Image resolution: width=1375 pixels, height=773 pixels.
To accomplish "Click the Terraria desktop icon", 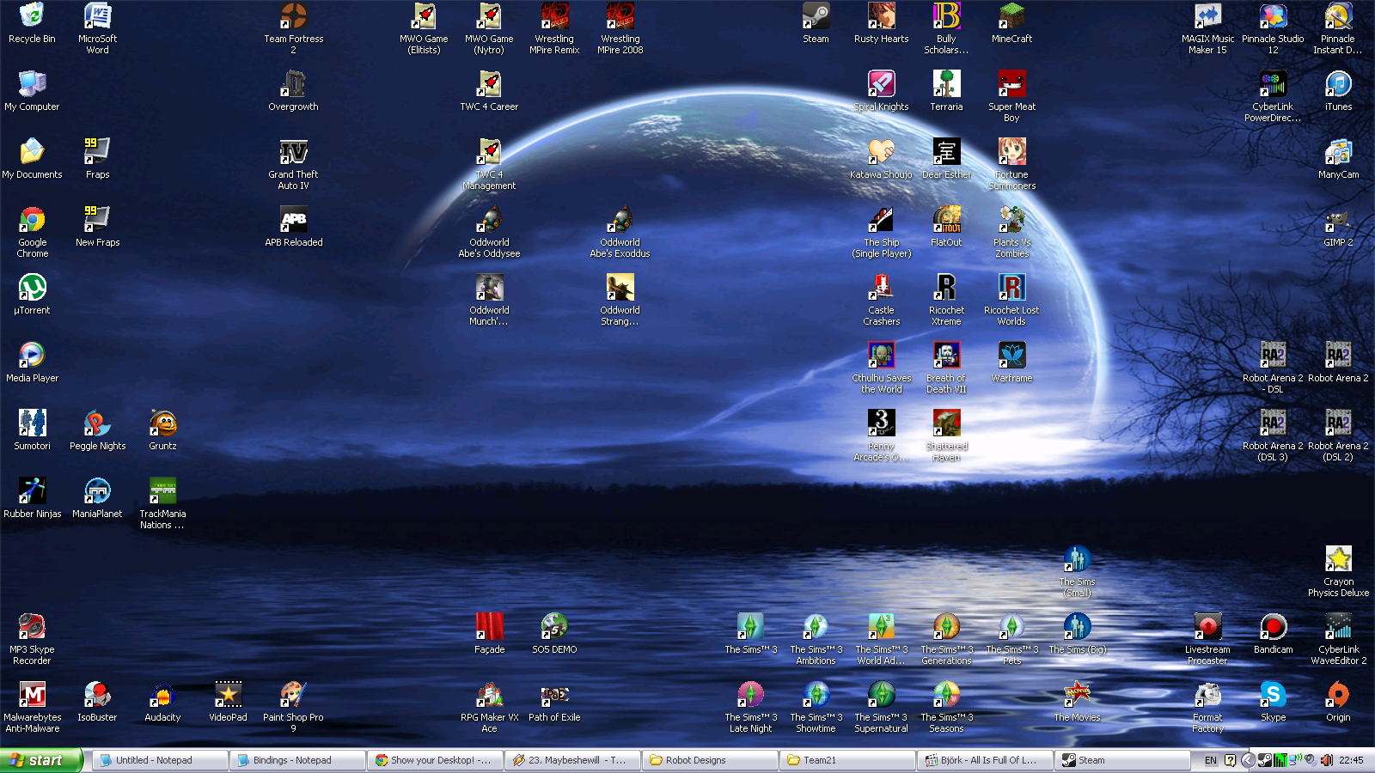I will pyautogui.click(x=946, y=85).
